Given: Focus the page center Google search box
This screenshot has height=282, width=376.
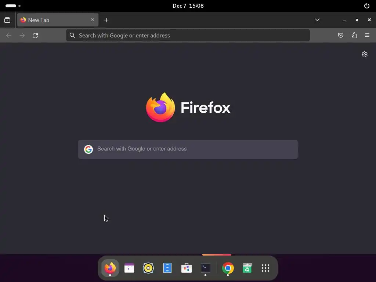Looking at the screenshot, I should tap(188, 149).
